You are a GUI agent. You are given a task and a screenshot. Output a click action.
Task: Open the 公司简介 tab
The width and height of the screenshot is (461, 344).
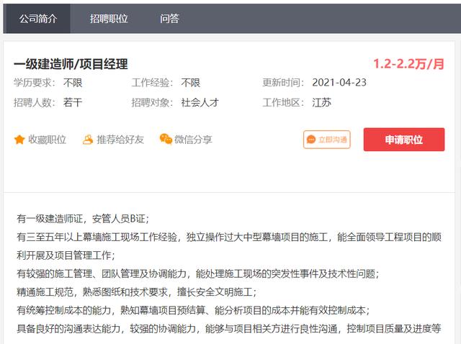(38, 19)
